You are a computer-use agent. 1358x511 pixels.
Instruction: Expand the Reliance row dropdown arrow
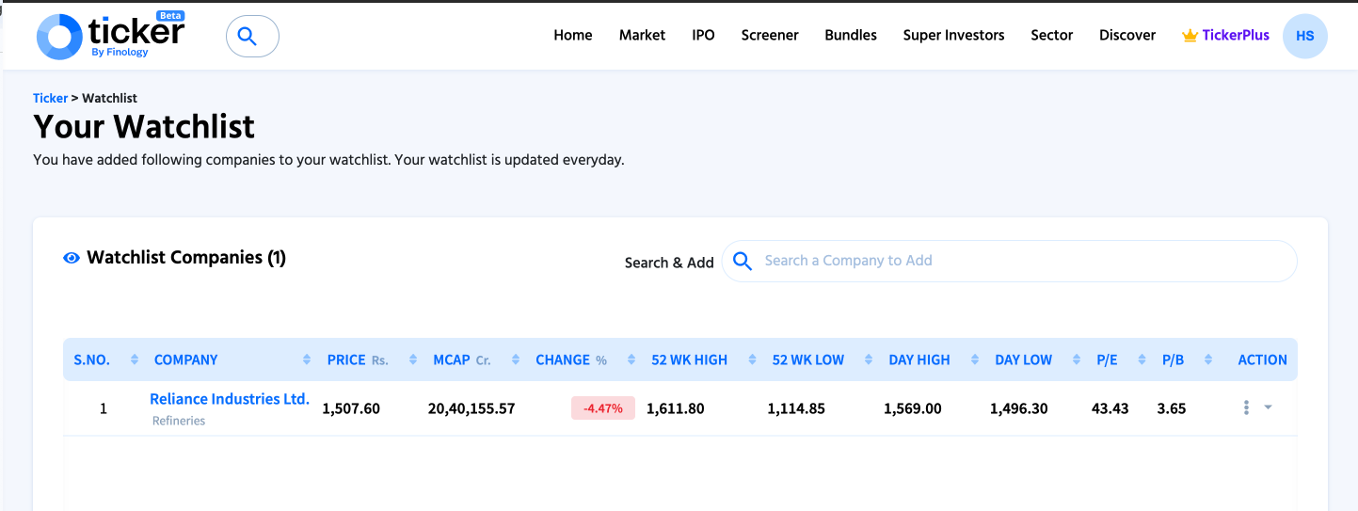tap(1268, 407)
